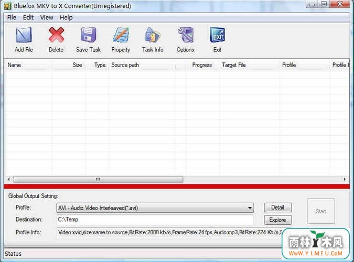Viewport: 354px width, 262px height.
Task: Click the Target File column header
Action: 249,65
